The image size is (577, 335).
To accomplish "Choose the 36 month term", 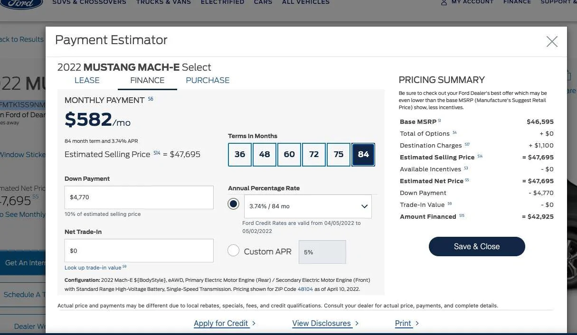I will tap(240, 154).
